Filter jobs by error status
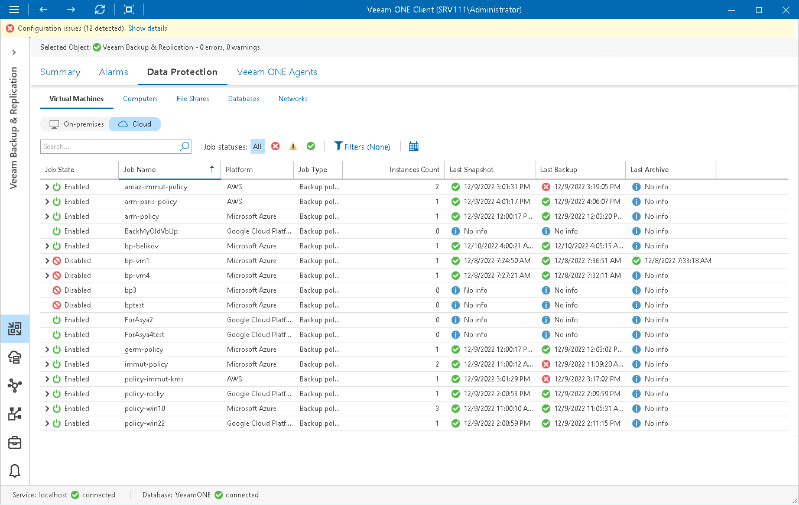Image resolution: width=799 pixels, height=505 pixels. (x=275, y=146)
